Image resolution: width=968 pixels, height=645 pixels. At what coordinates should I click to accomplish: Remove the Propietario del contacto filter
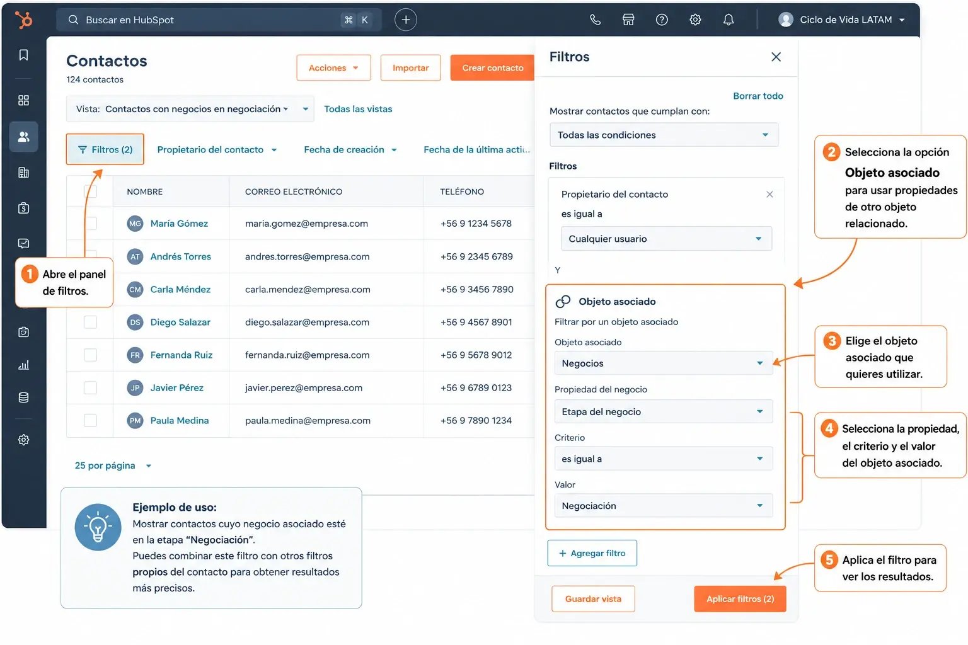[769, 194]
